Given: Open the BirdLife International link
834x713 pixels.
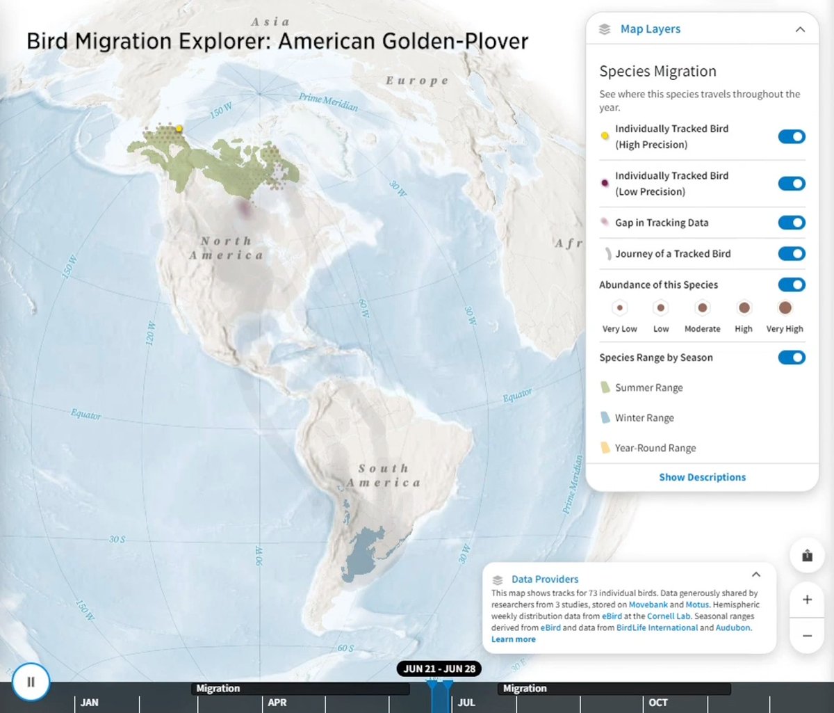Looking at the screenshot, I should (x=657, y=627).
